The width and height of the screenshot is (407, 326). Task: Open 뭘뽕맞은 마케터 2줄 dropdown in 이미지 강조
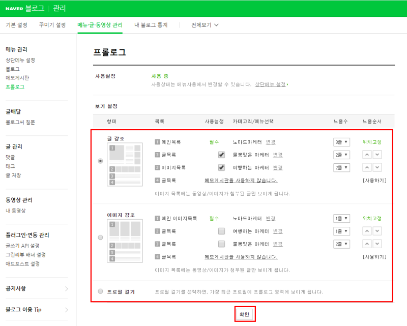pyautogui.click(x=341, y=244)
